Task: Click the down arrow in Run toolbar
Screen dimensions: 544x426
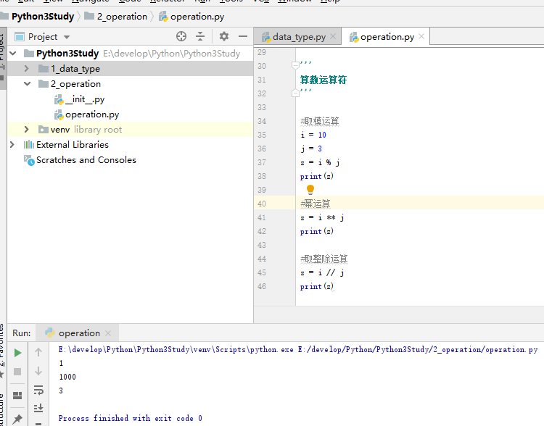Action: 38,371
